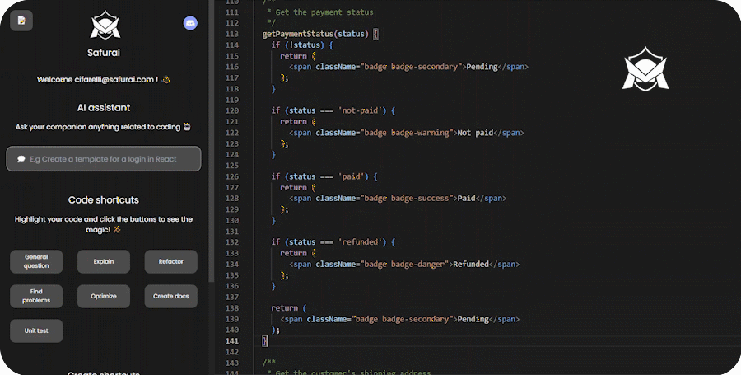Click the speech bubble icon in the prompt box
The height and width of the screenshot is (375, 741).
(x=21, y=159)
